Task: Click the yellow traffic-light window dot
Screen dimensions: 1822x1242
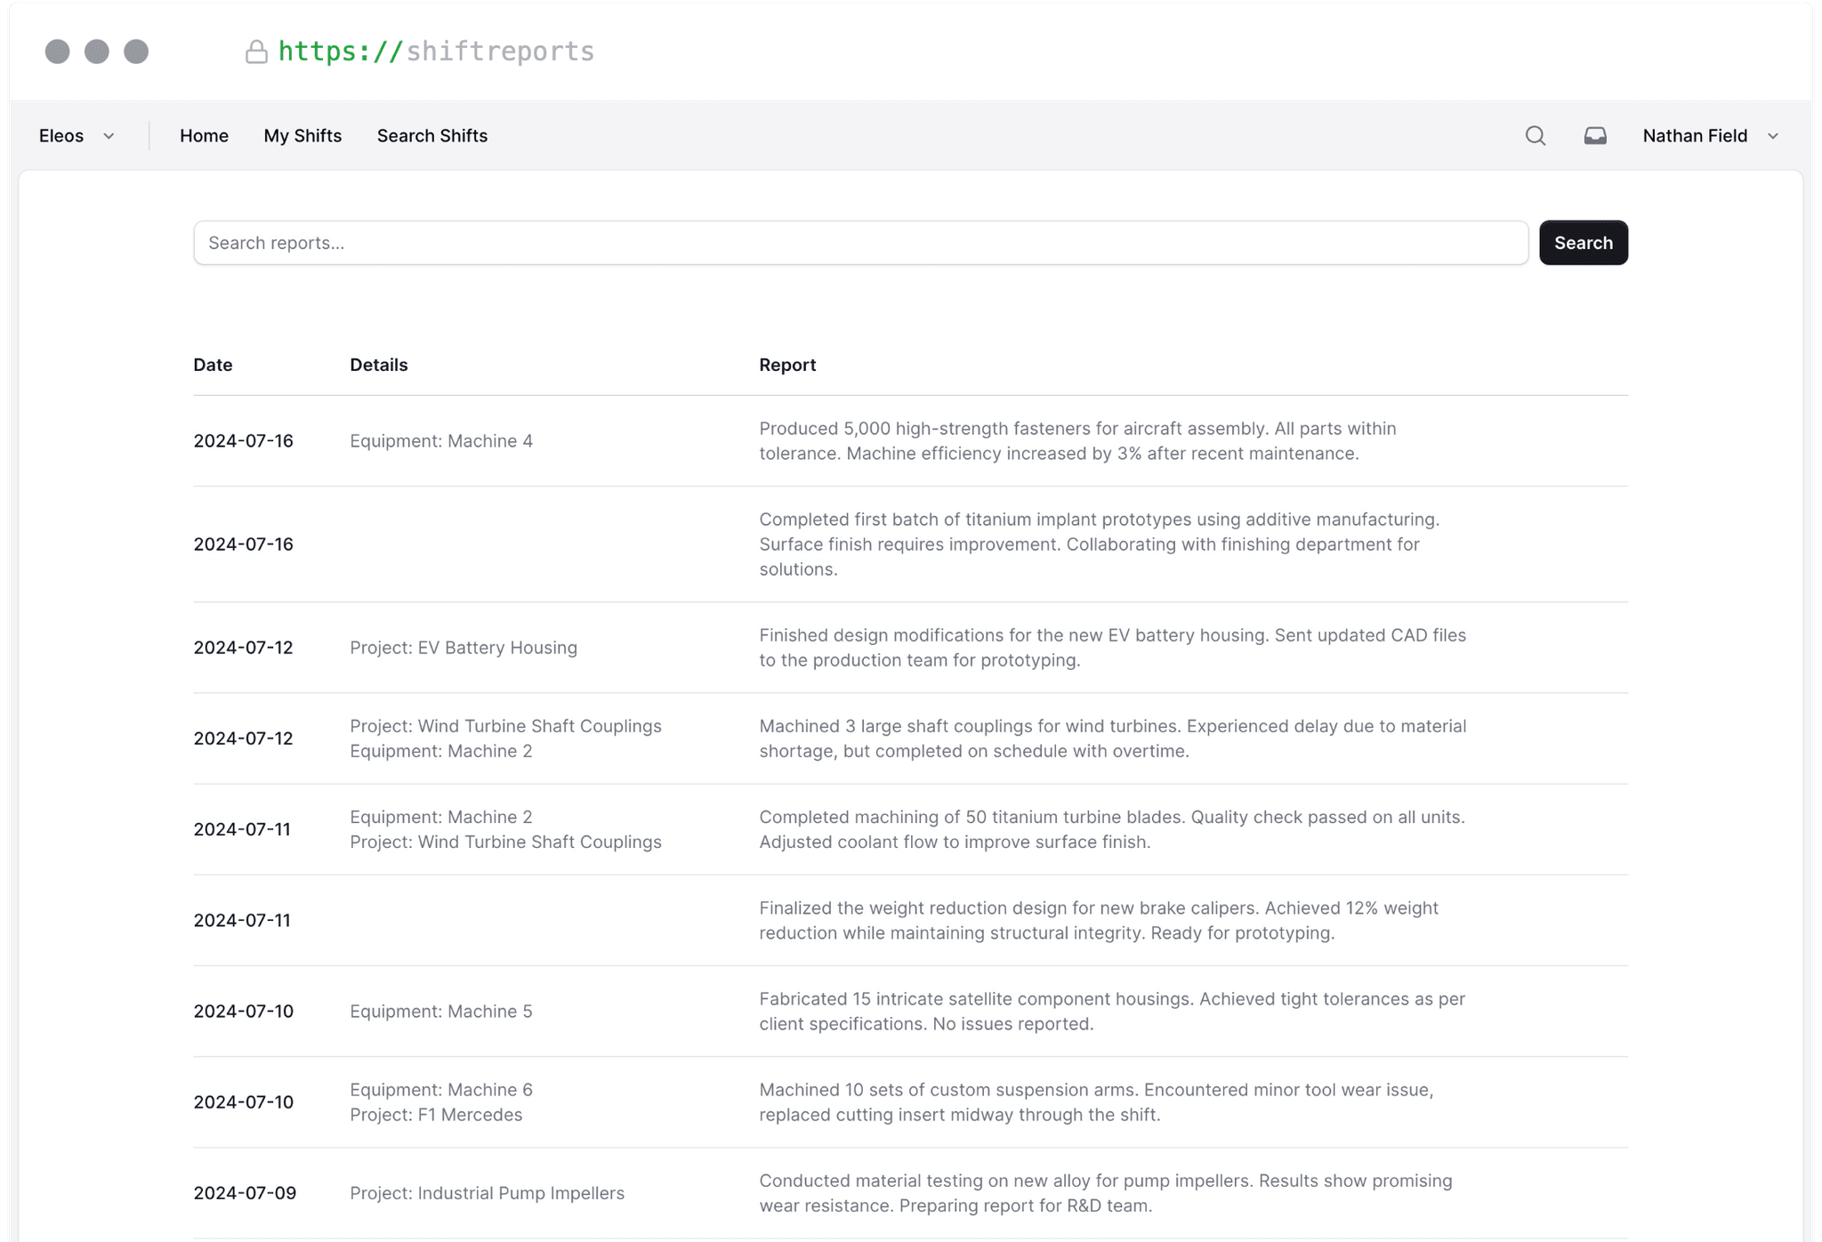Action: [98, 51]
